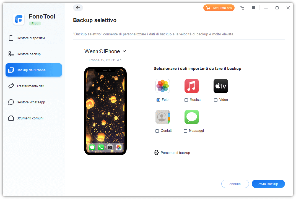The width and height of the screenshot is (296, 199).
Task: Click the Photos app icon
Action: 163,86
